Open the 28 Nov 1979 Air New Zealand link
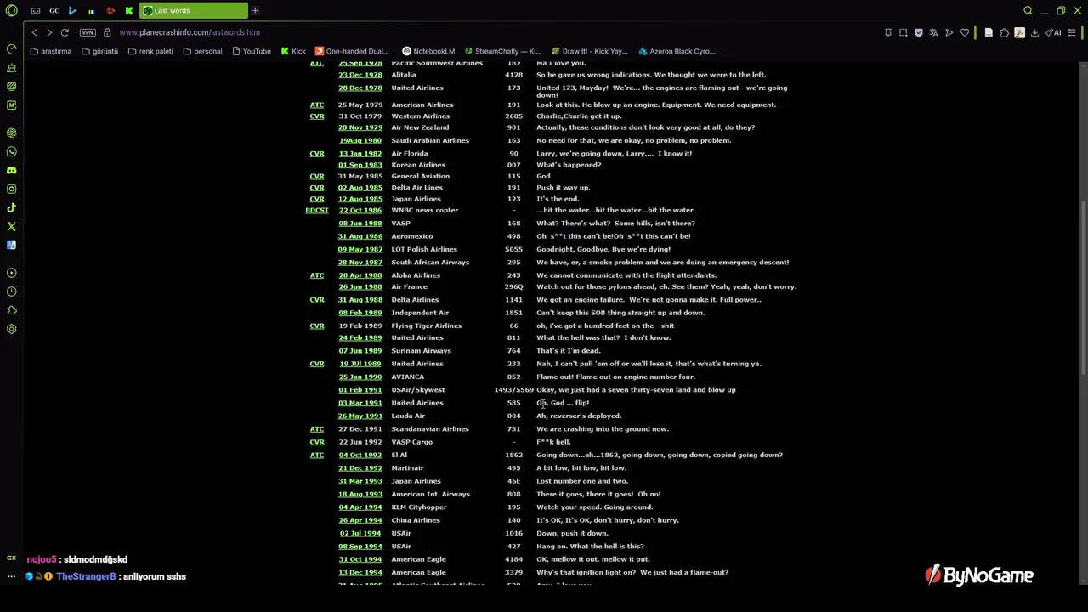Screen dimensions: 1088x612 click(360, 127)
